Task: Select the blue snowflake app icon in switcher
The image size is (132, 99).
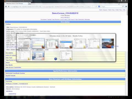Action: 56,59
